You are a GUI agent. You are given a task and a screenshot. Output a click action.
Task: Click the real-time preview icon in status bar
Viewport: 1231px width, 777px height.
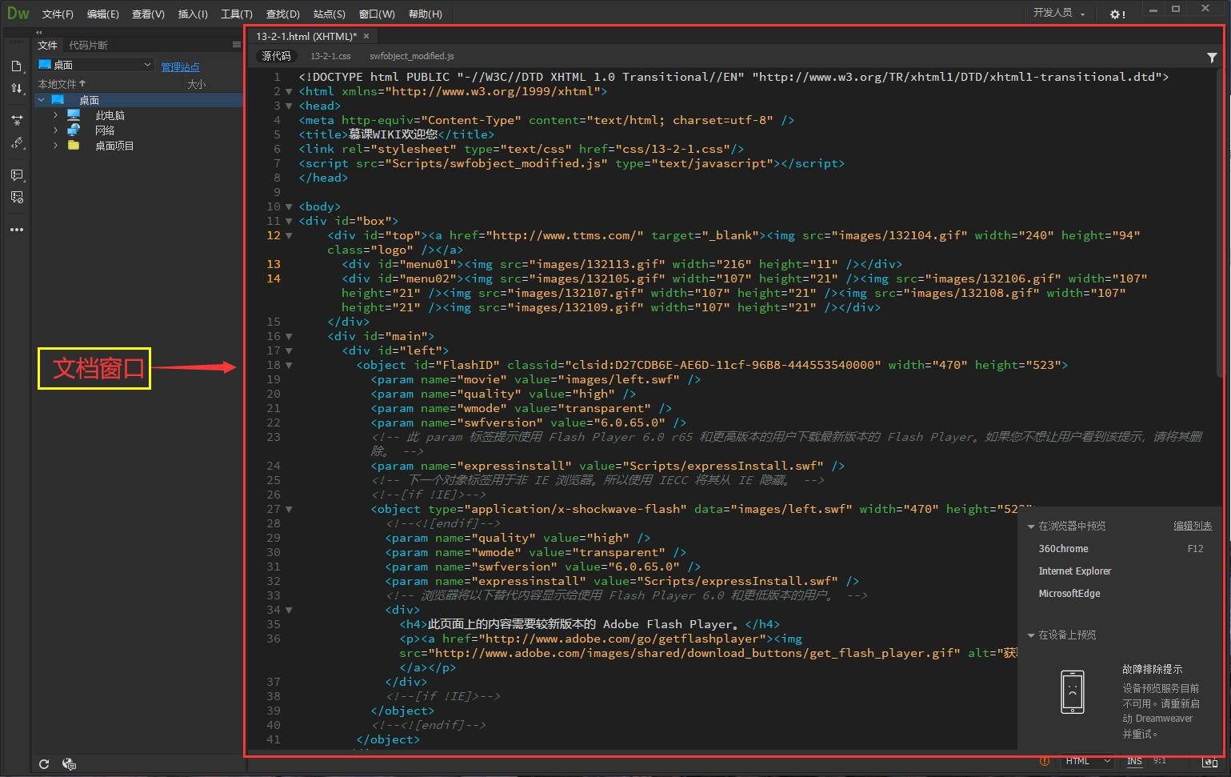coord(1209,762)
